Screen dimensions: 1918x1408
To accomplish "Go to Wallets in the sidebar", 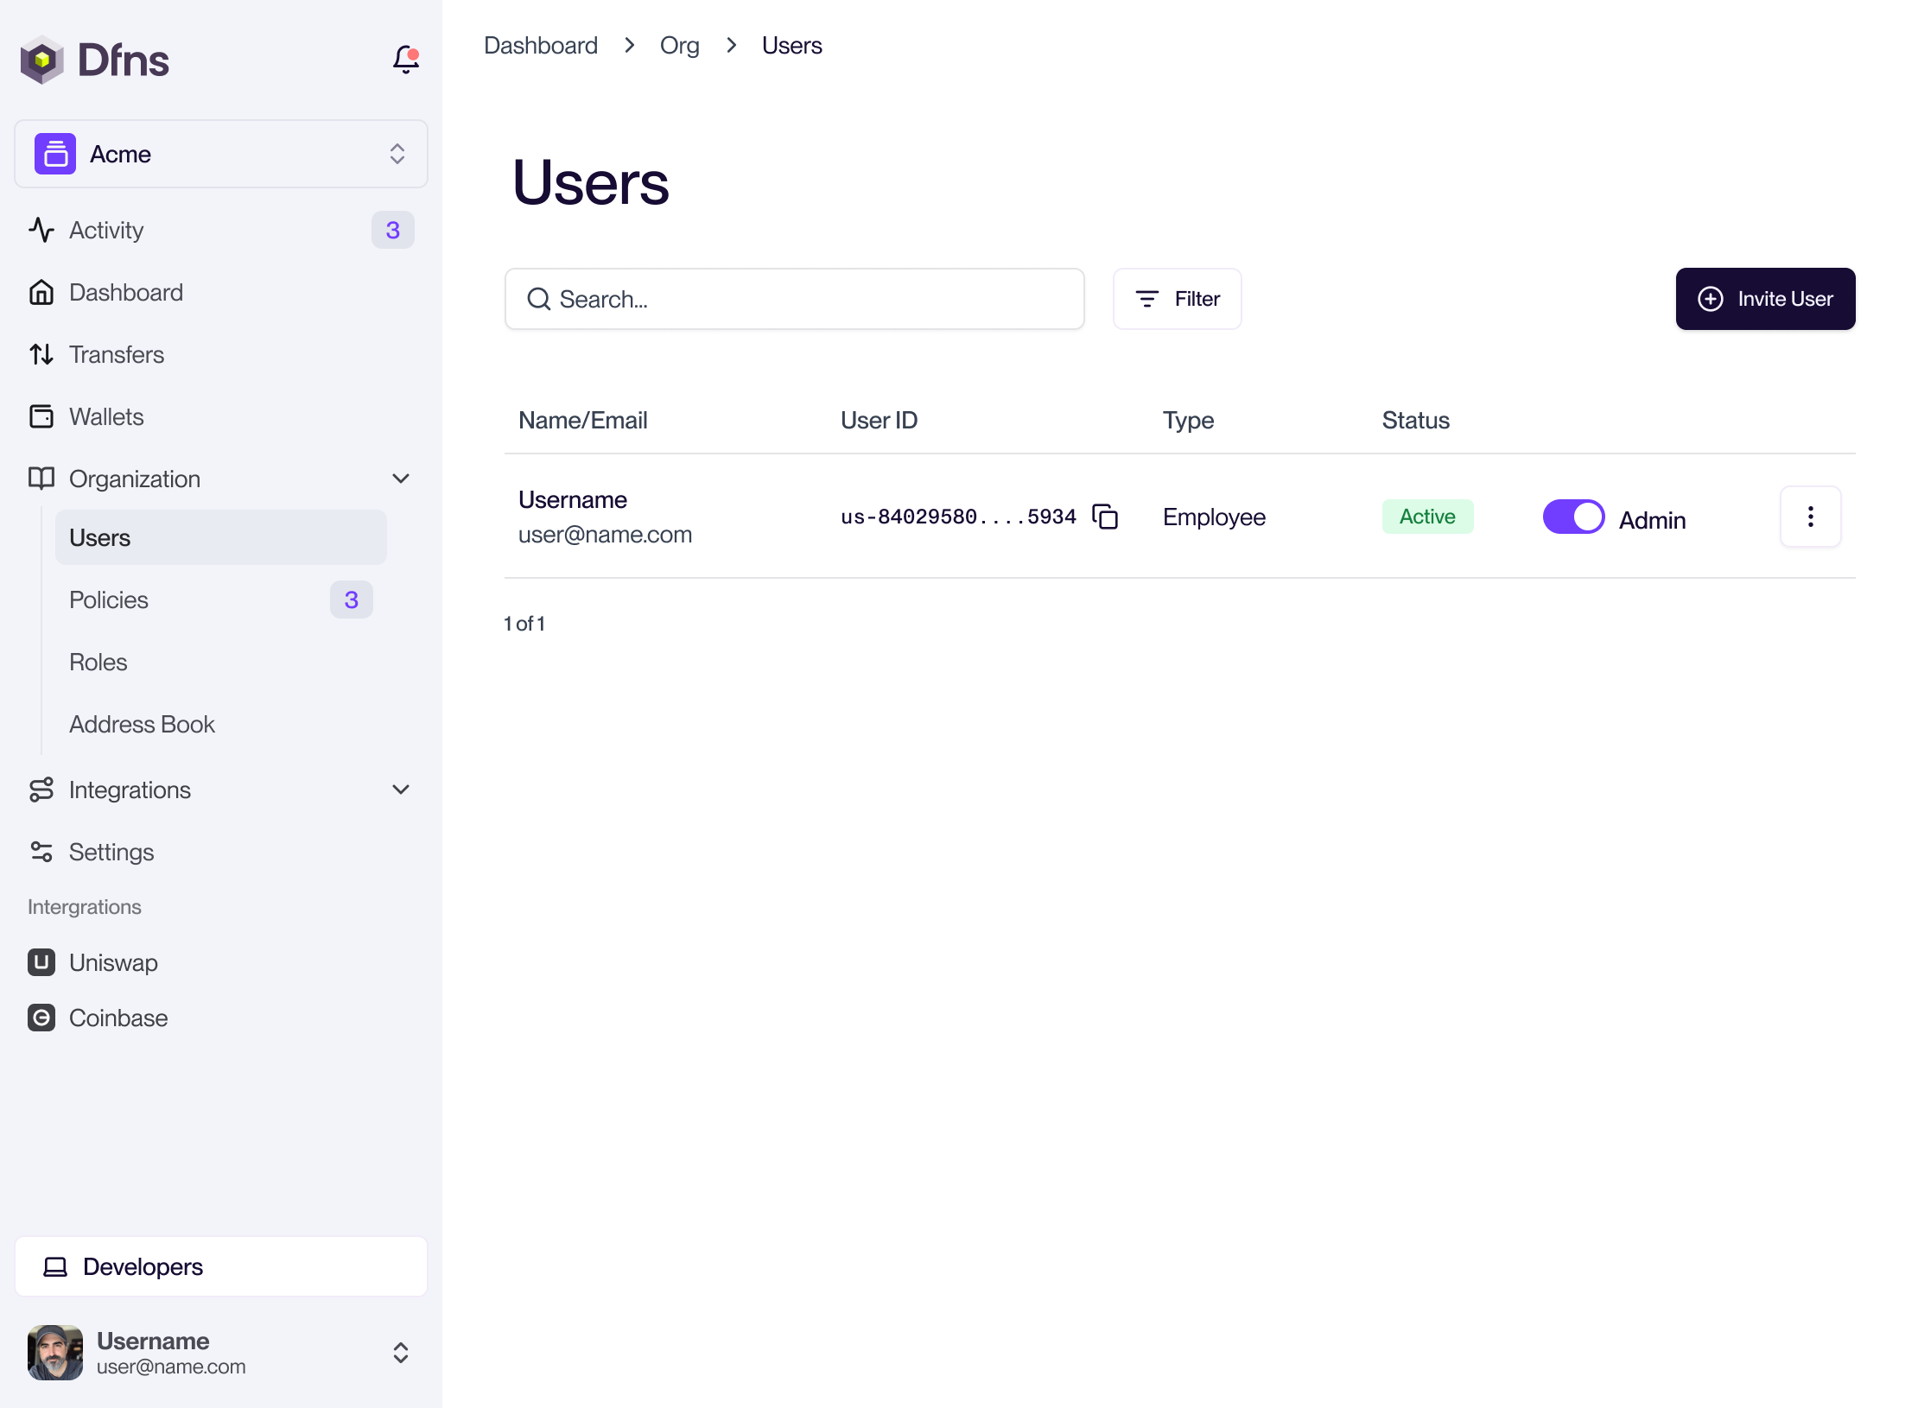I will tap(106, 416).
